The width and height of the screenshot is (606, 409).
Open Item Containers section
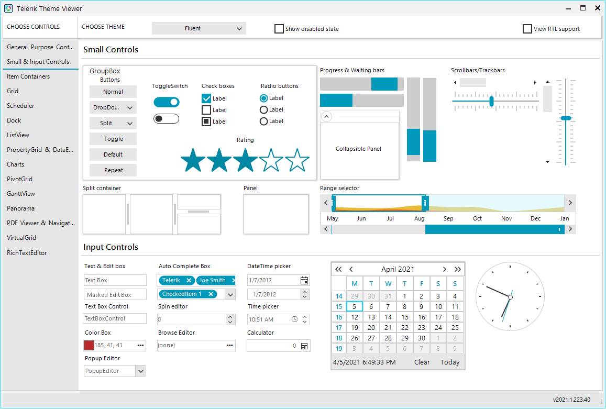pyautogui.click(x=40, y=76)
